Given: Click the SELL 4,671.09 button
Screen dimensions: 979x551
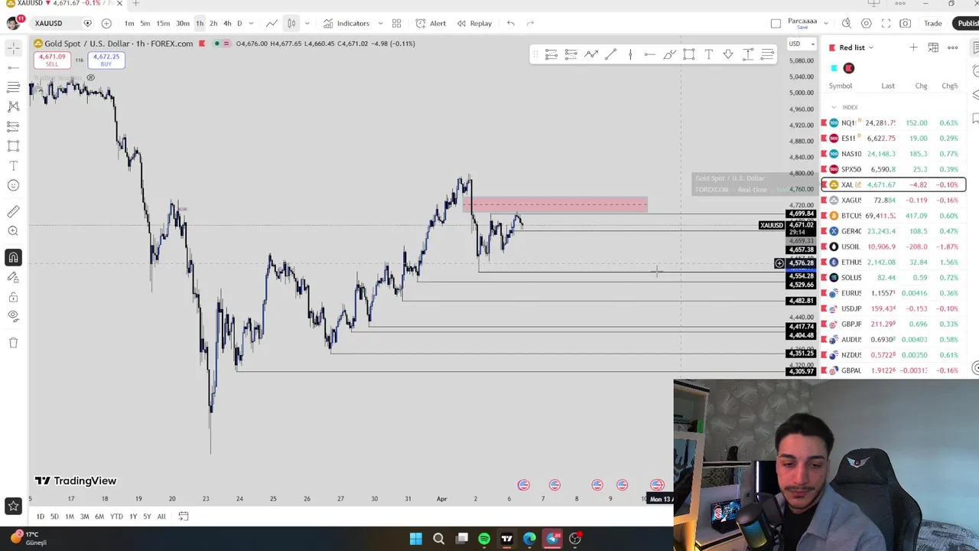Looking at the screenshot, I should pos(52,60).
